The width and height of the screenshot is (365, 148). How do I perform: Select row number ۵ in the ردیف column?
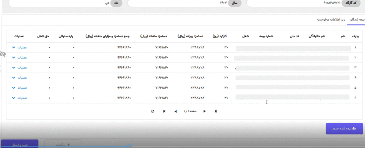[x=355, y=88]
